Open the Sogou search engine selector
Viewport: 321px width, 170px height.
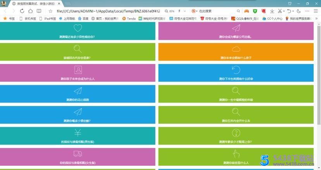tap(194, 11)
